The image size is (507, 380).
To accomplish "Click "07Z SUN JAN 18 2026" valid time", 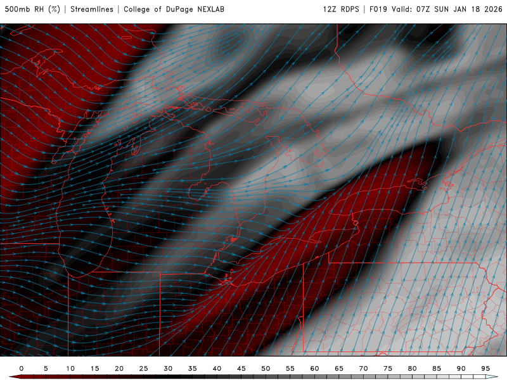I will (459, 9).
